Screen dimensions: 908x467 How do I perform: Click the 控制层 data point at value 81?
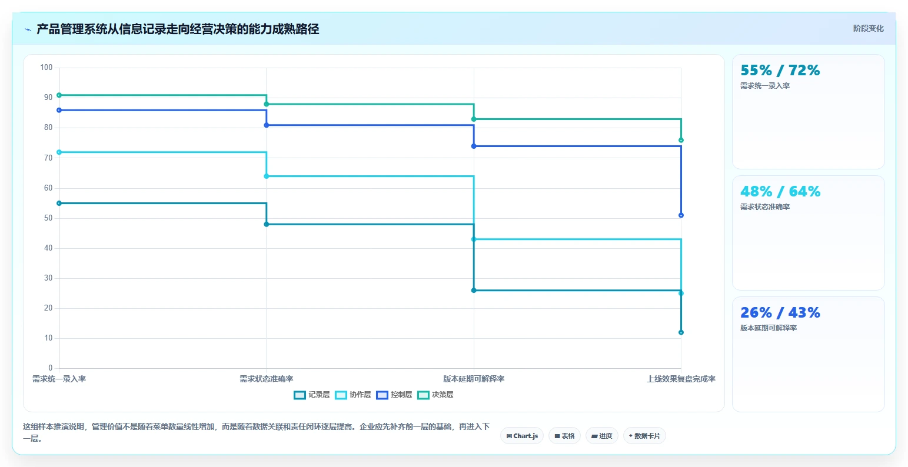click(x=267, y=125)
